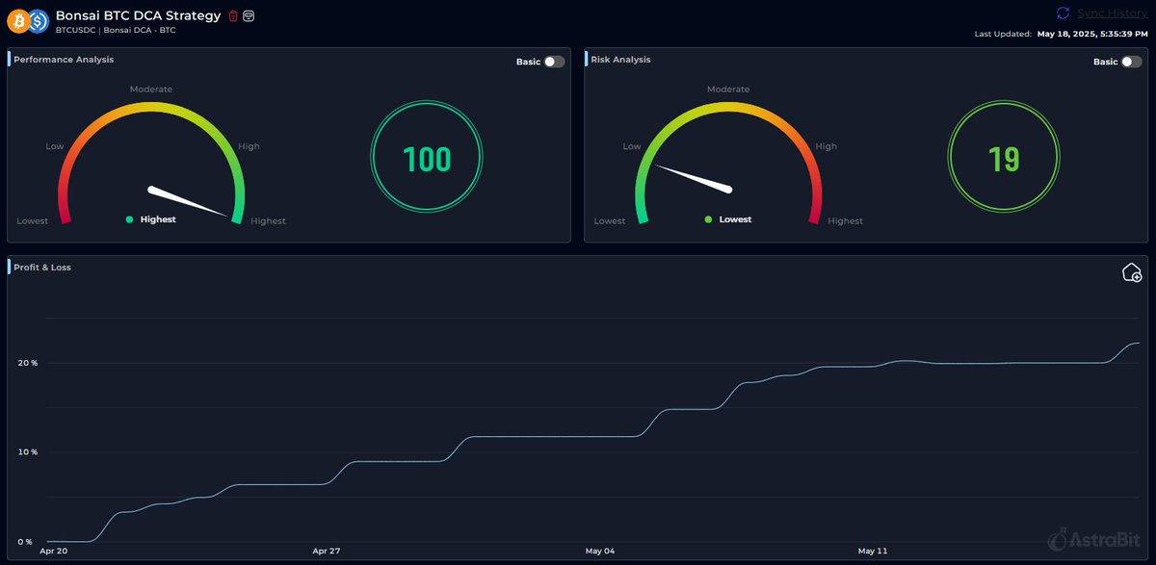Click the home-plus icon in Profit & Loss
This screenshot has width=1156, height=565.
click(x=1132, y=273)
